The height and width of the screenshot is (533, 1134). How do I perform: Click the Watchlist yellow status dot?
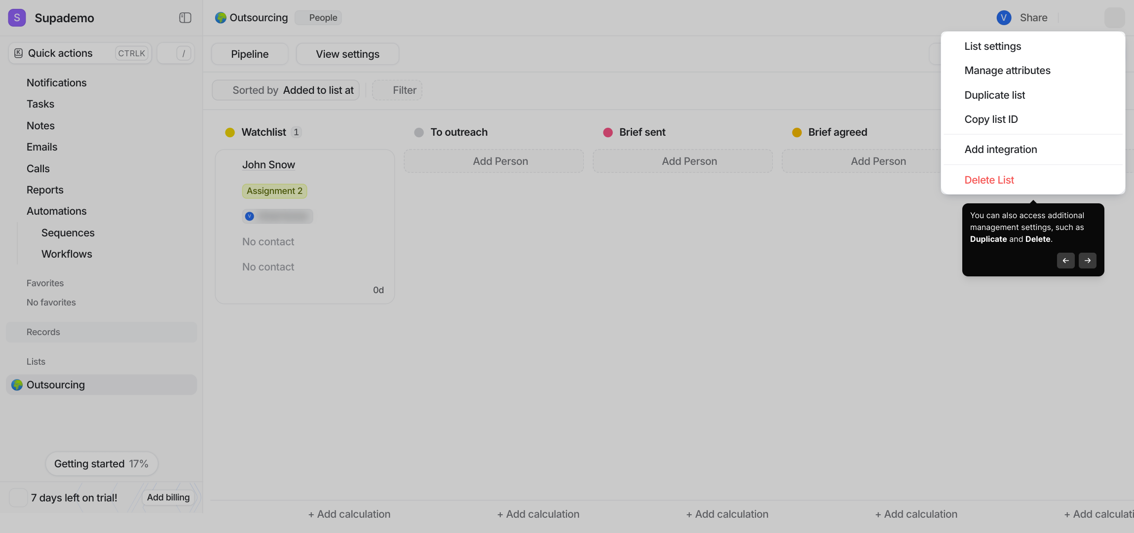point(230,132)
